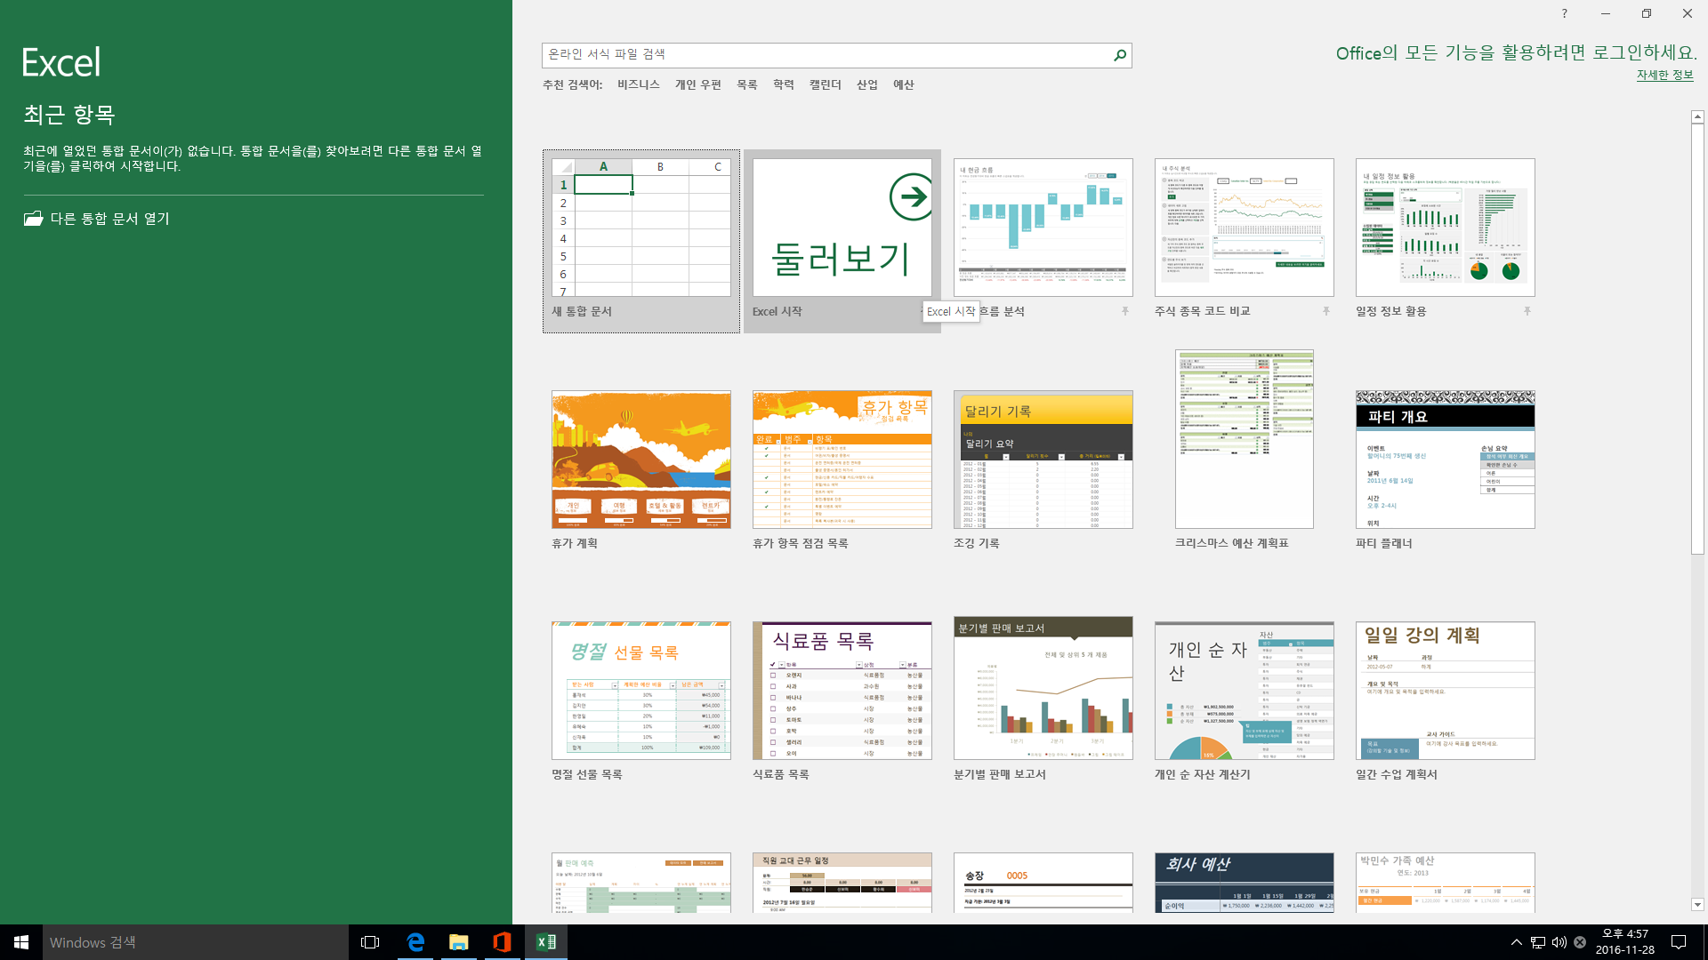Open the 명절 선물 목록 template
Screen dimensions: 1708x960
pyautogui.click(x=641, y=691)
